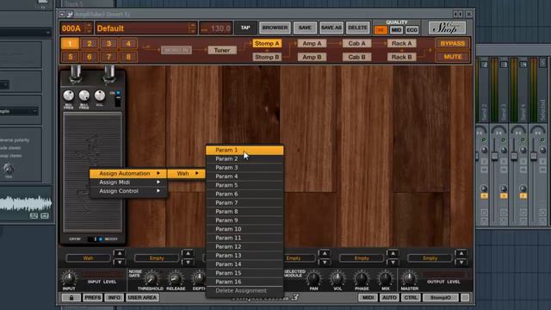Select MID quality mode
Screen dimensions: 551x310
pos(396,30)
